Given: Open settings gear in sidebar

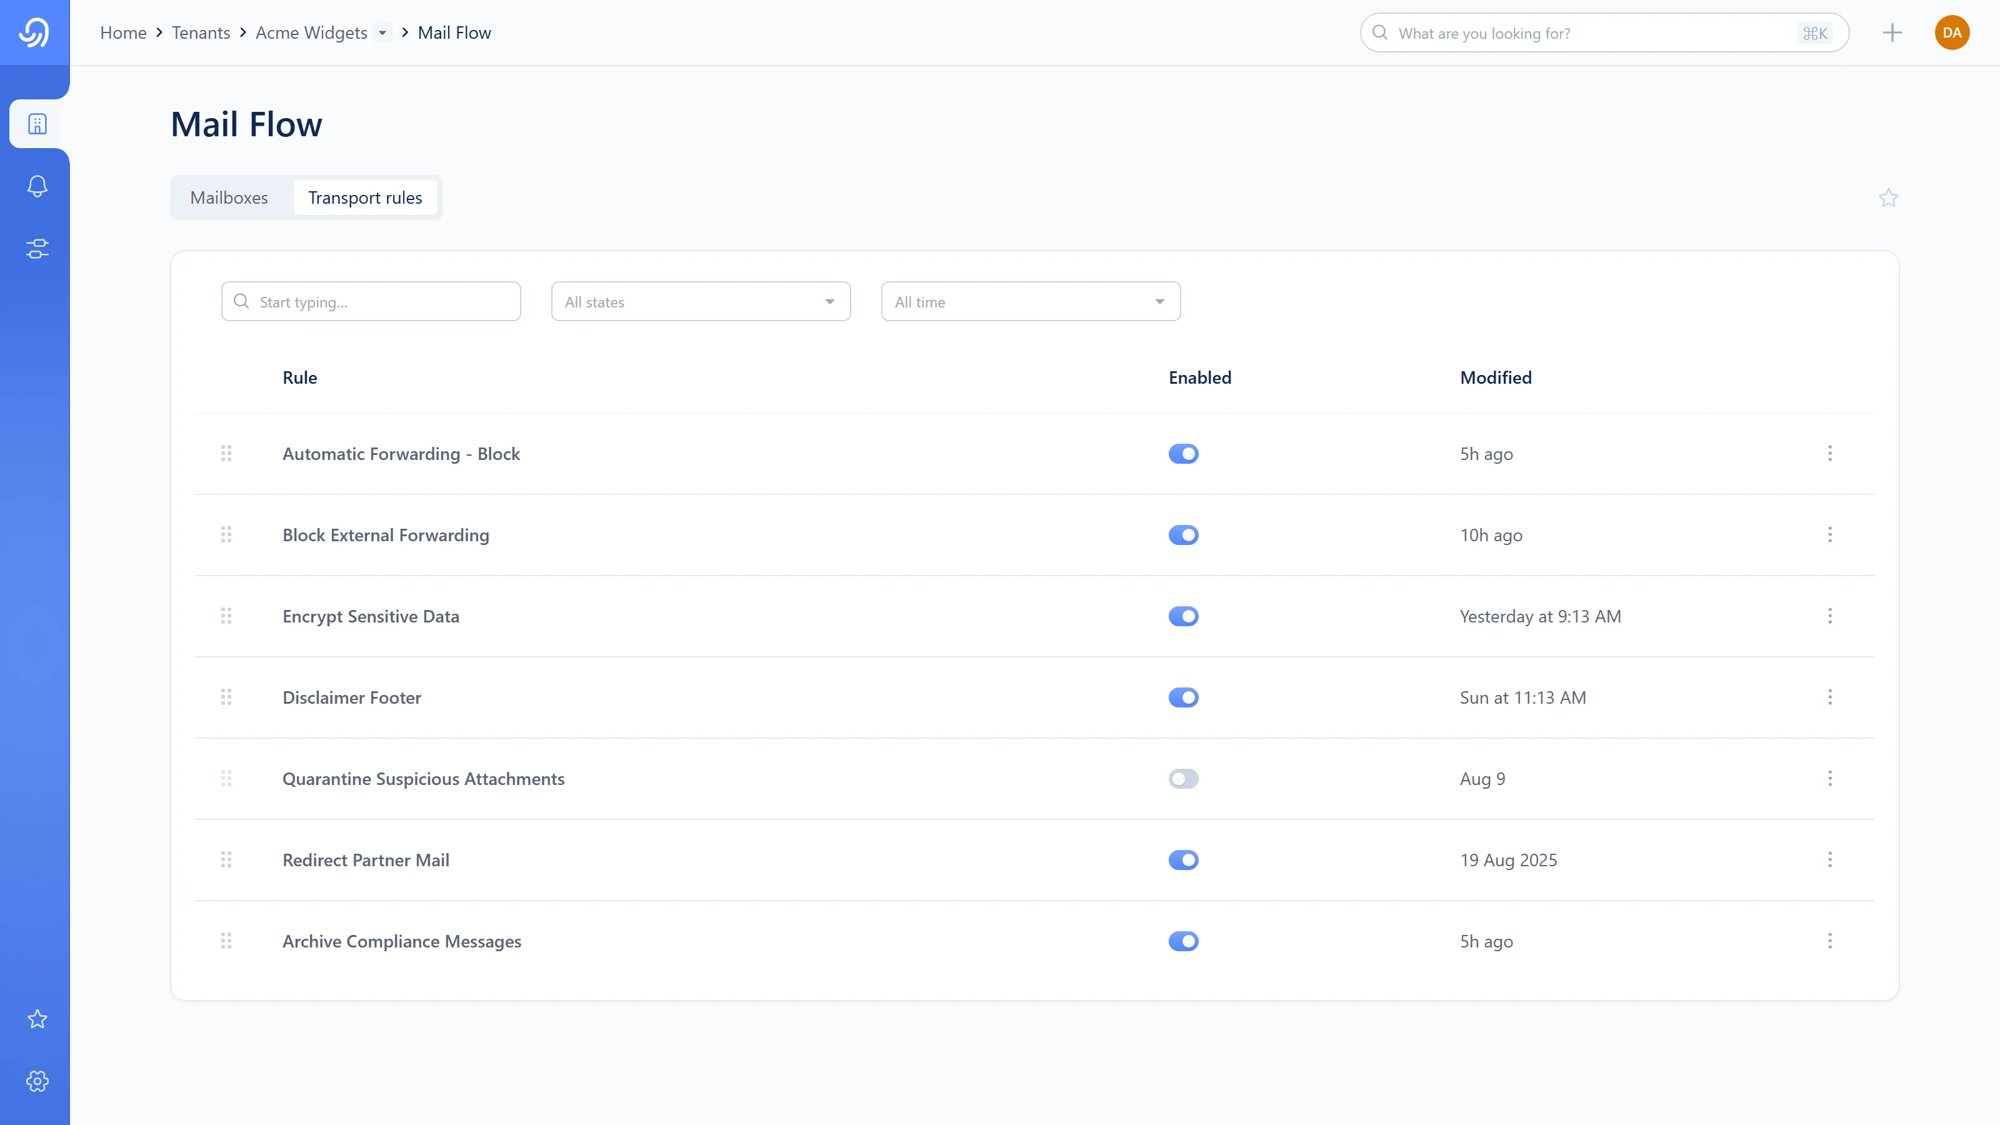Looking at the screenshot, I should pyautogui.click(x=37, y=1081).
